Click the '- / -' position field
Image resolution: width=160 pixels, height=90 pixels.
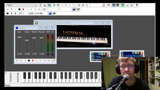[59, 9]
